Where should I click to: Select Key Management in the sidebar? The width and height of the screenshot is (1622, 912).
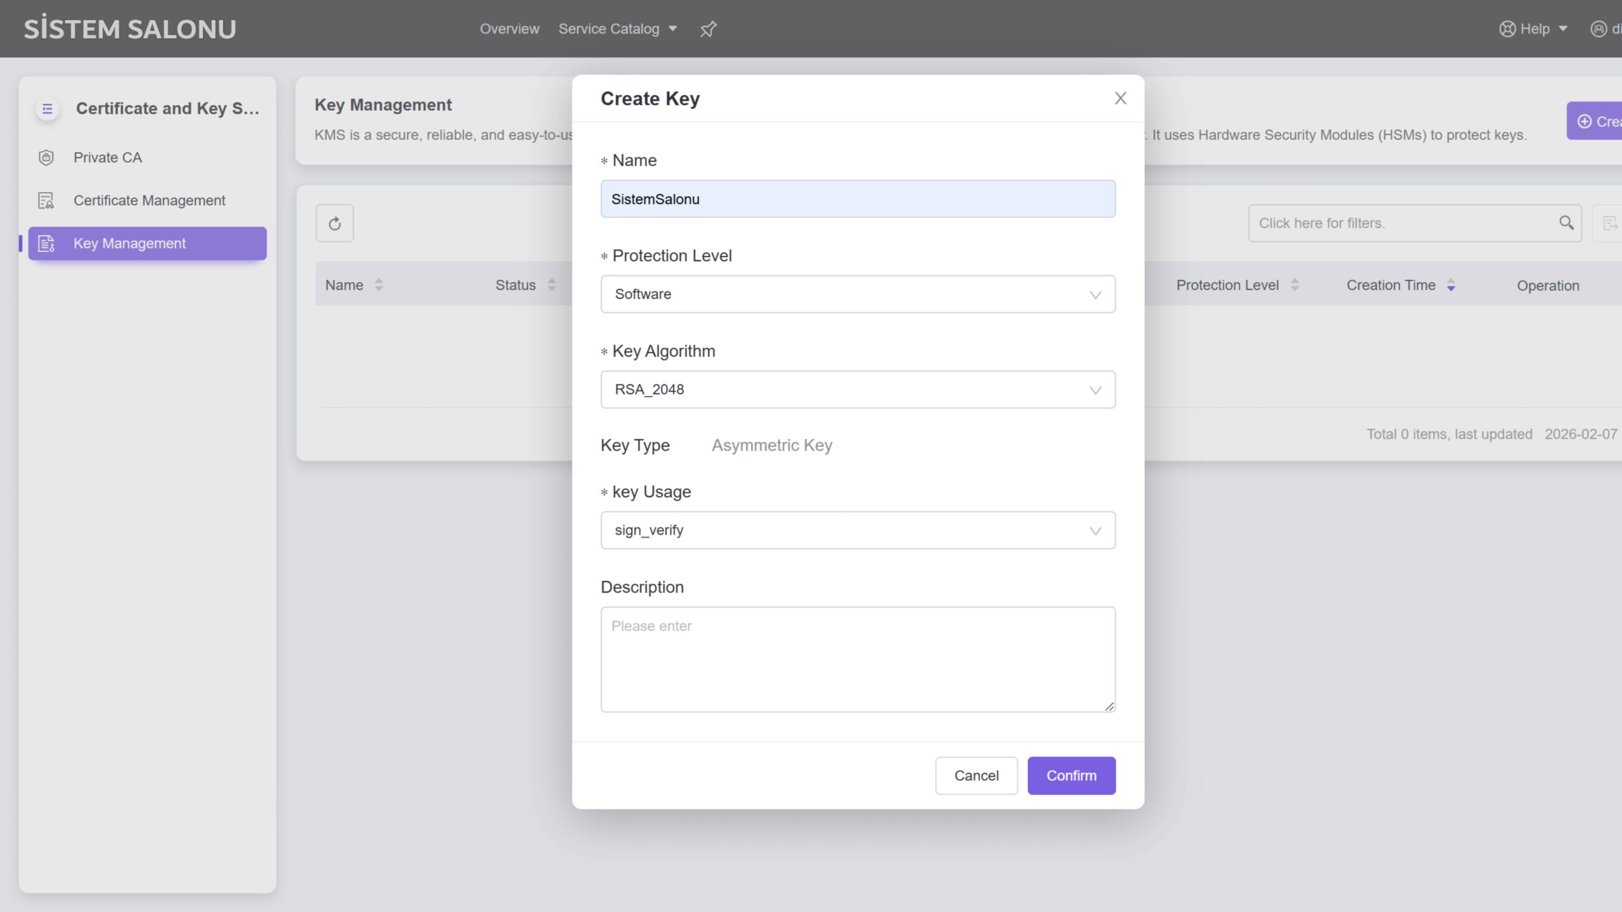click(147, 244)
